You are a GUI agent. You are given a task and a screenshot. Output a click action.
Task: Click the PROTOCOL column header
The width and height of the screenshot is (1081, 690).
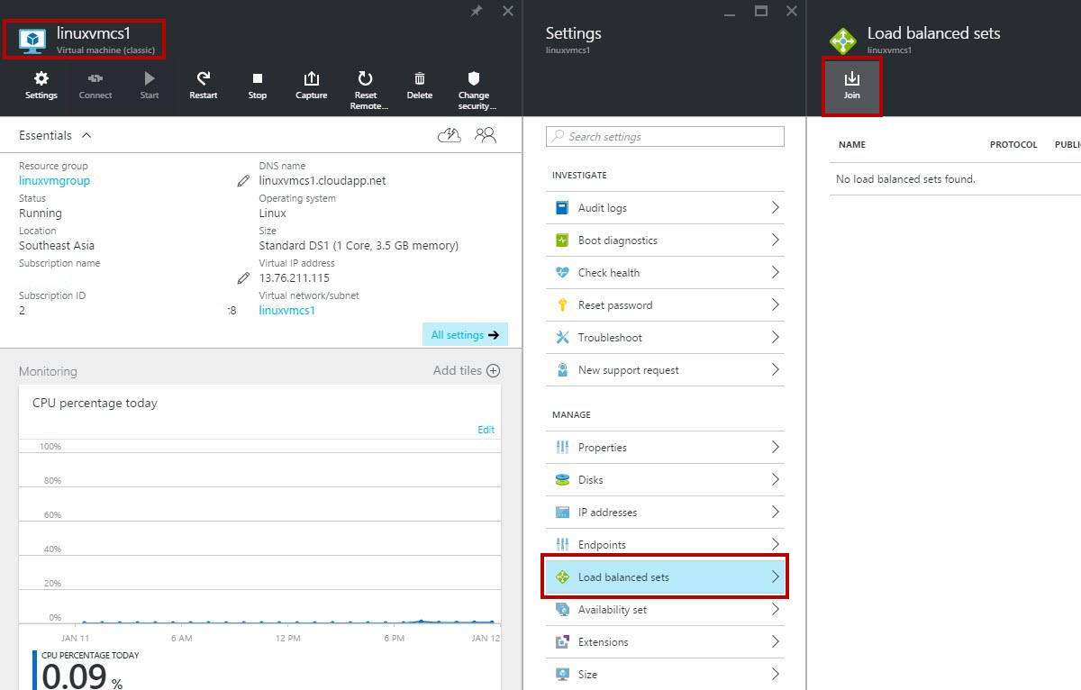pyautogui.click(x=1013, y=144)
